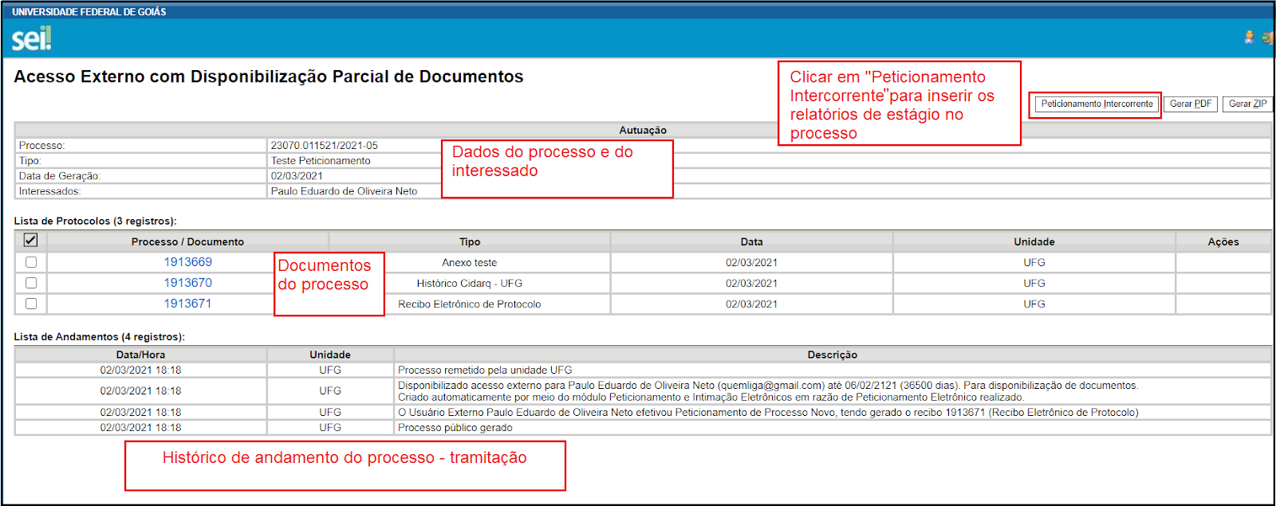
Task: Click the Peticionamento Intercorrente button
Action: click(1097, 104)
